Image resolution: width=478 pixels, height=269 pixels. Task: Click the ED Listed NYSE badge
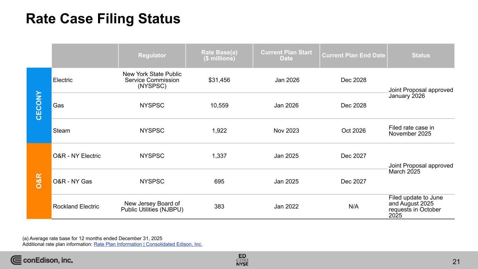(242, 260)
